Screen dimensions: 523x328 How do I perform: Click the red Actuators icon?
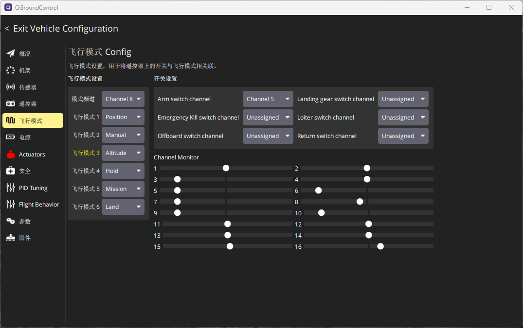(11, 155)
